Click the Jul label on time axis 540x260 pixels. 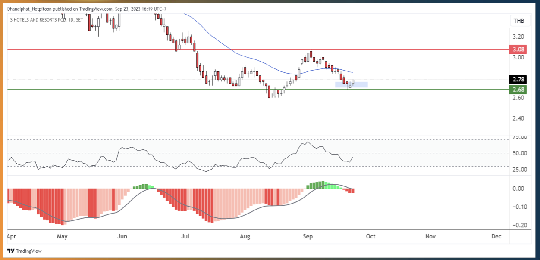point(185,236)
